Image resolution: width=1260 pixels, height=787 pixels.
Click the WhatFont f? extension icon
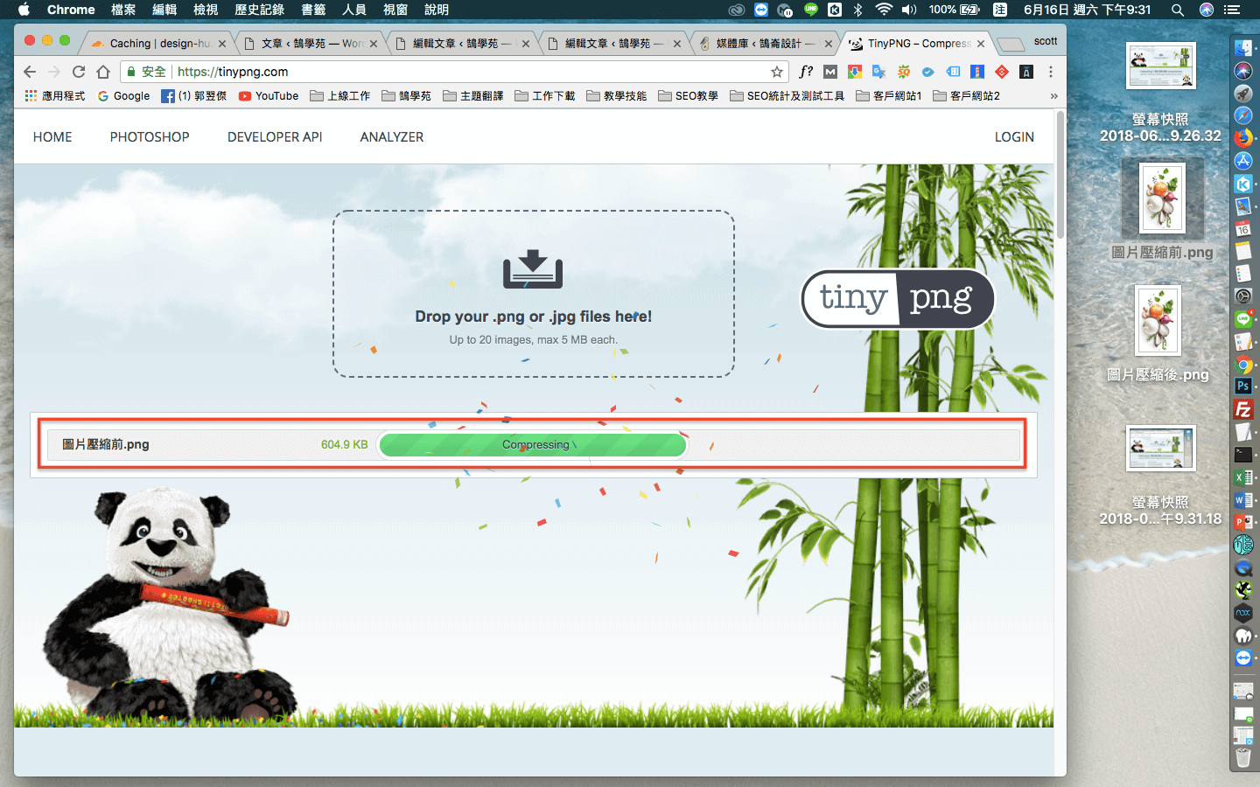806,72
